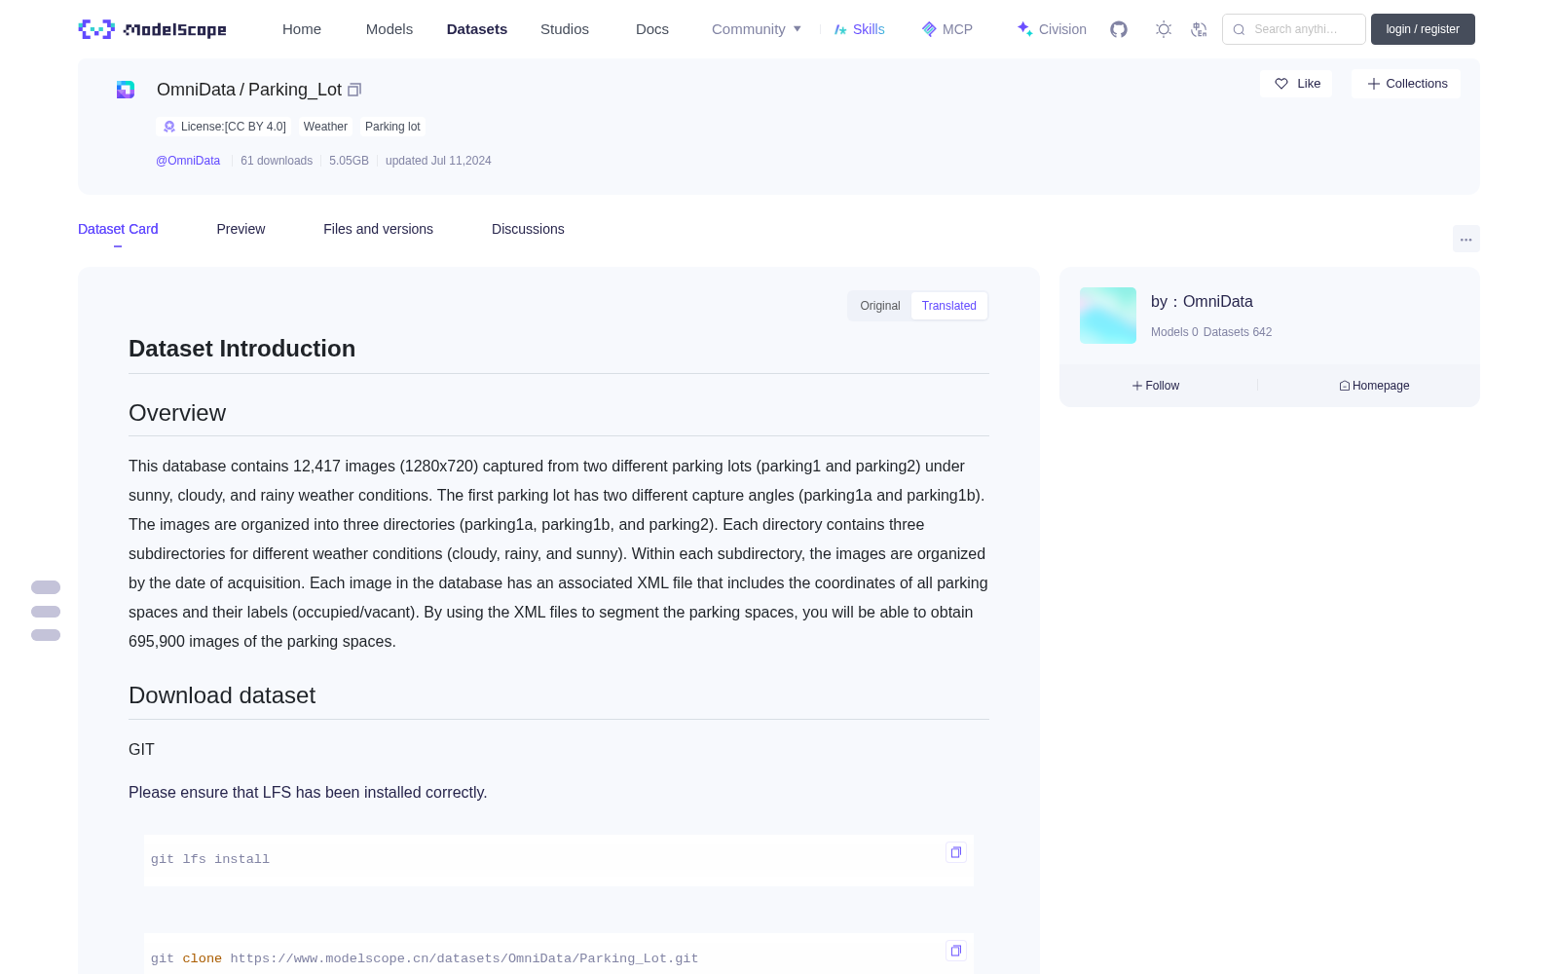
Task: Click the MCP diamond icon
Action: (929, 29)
